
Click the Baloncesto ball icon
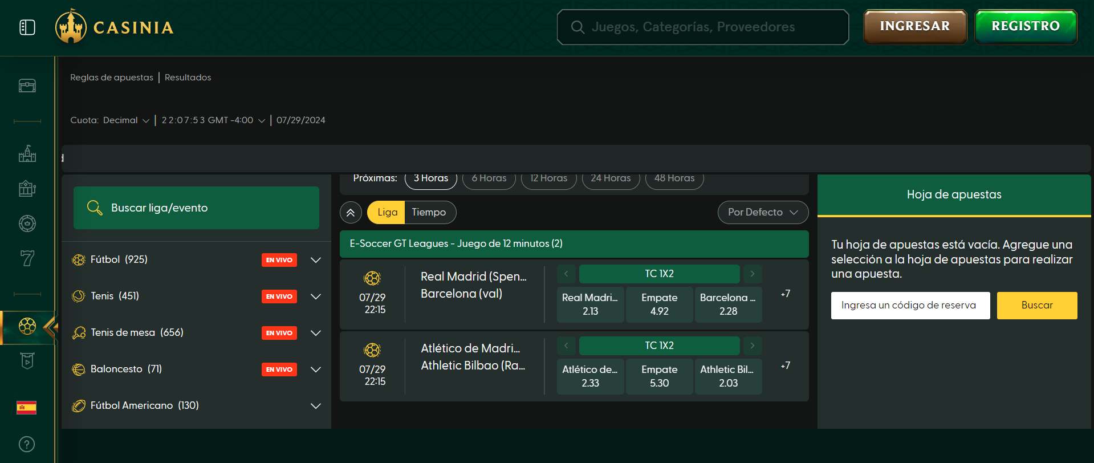79,369
